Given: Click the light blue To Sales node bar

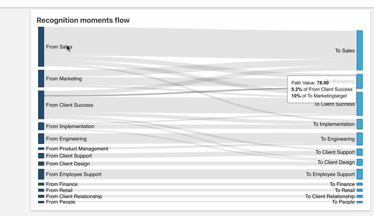Looking at the screenshot, I should 360,51.
